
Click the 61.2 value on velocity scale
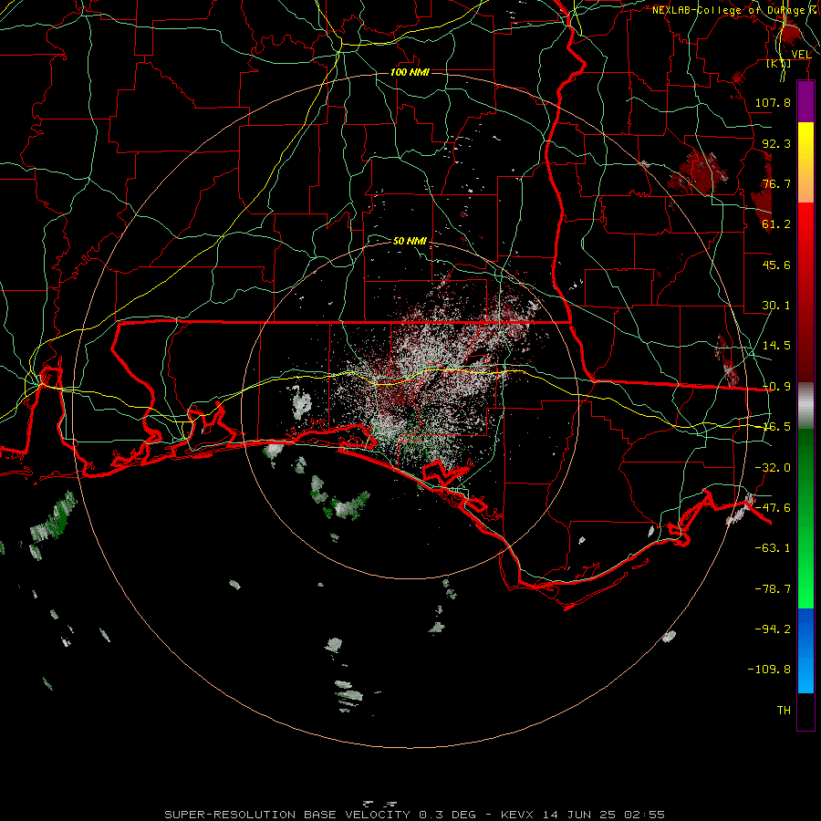(776, 224)
